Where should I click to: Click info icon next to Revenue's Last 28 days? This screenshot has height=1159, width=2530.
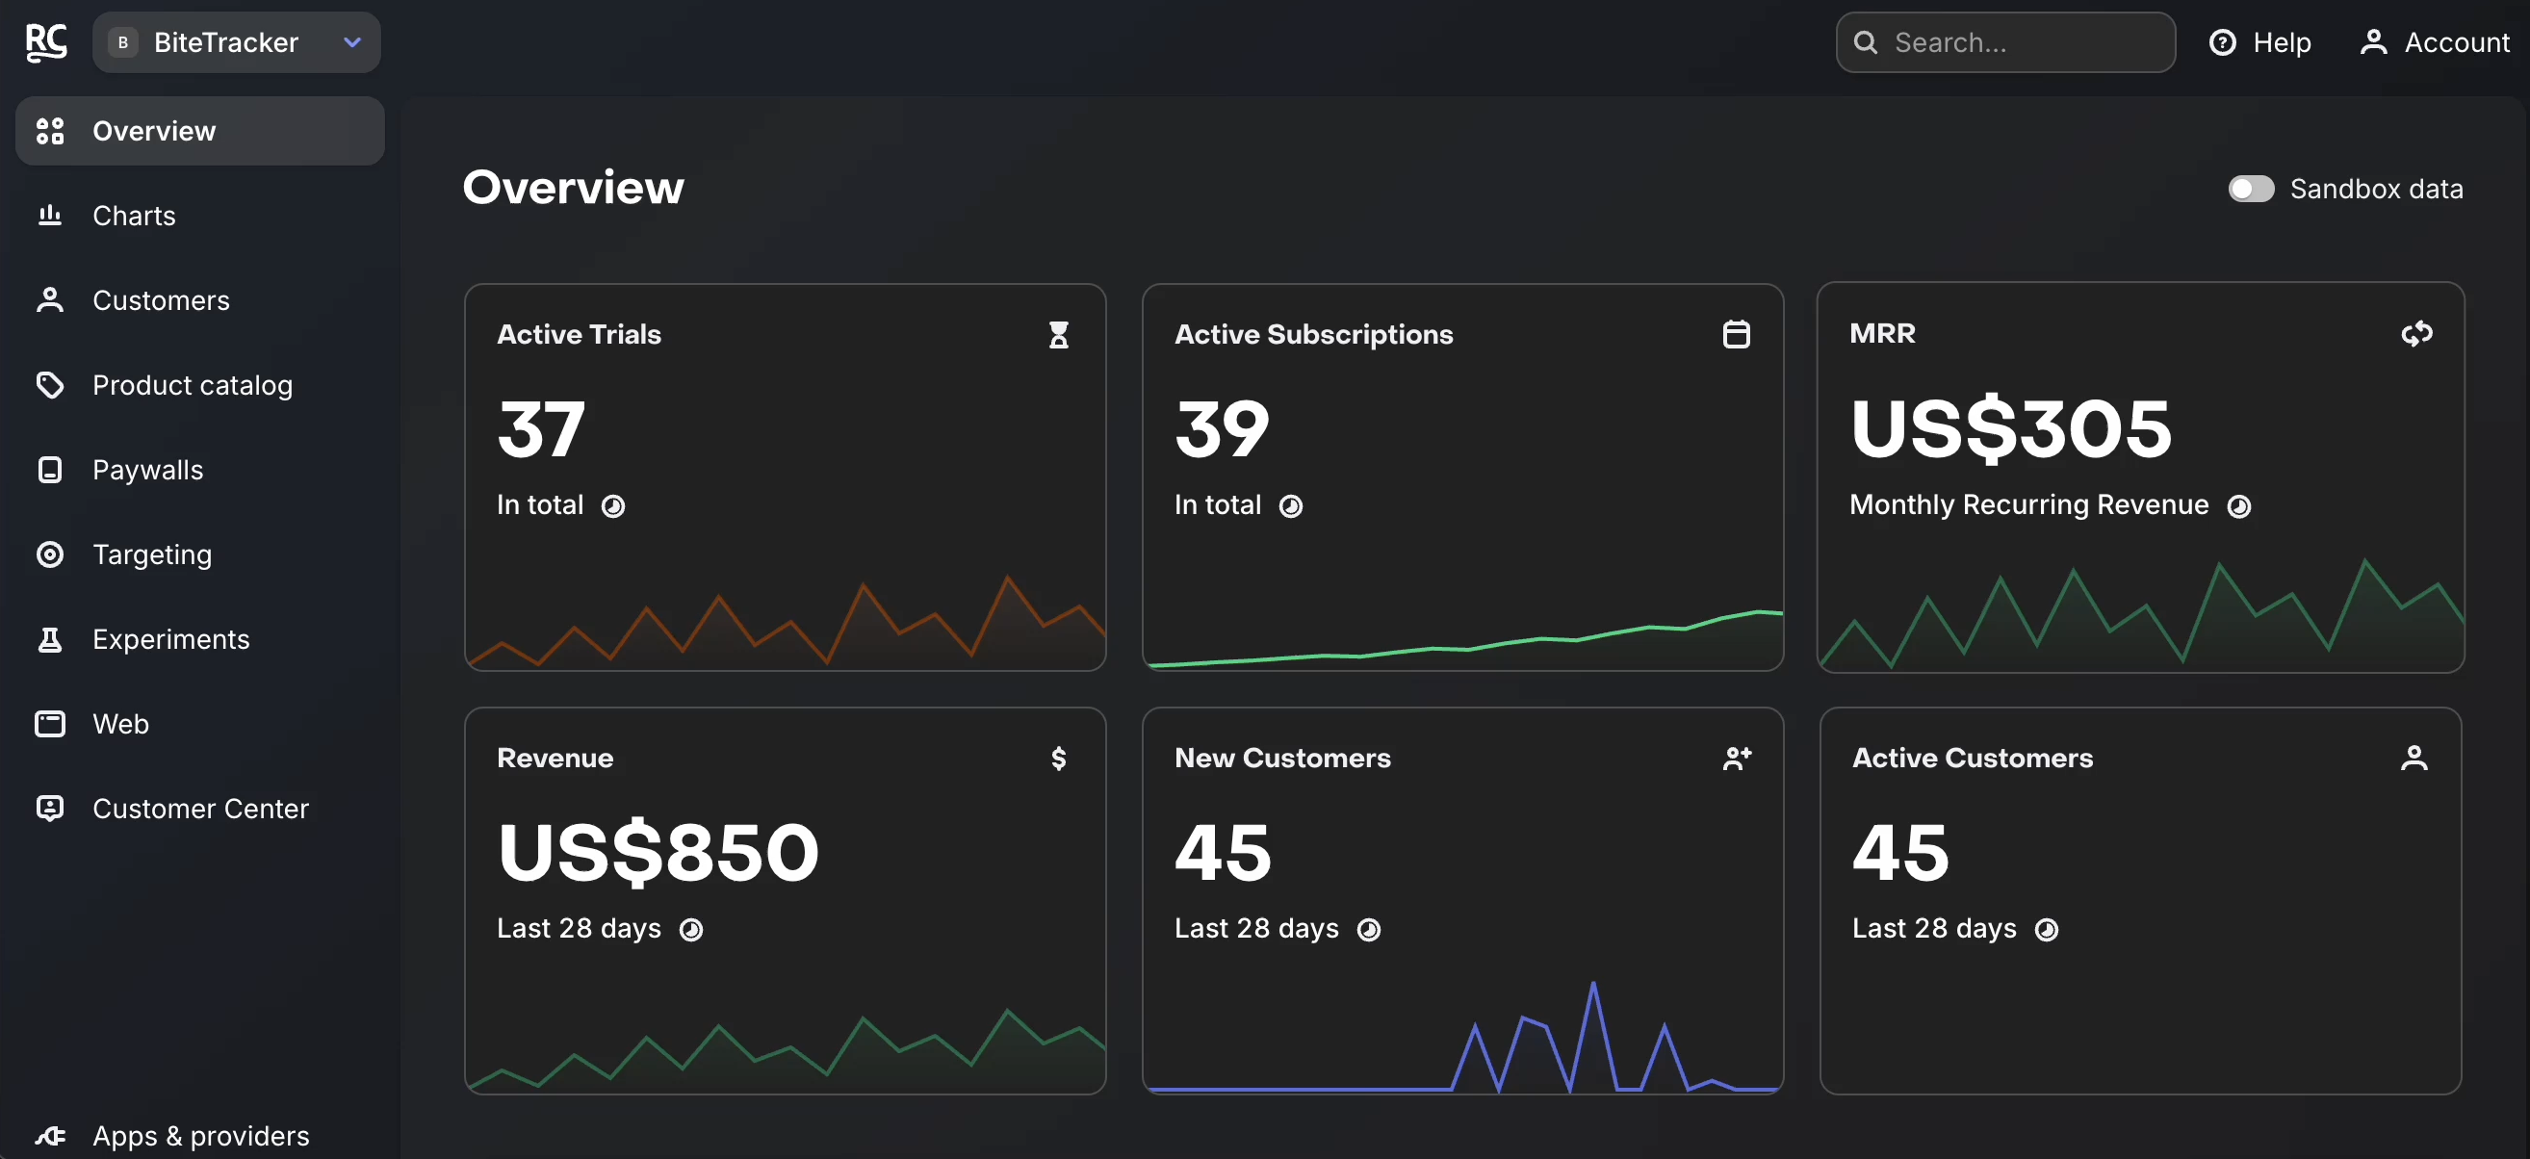pos(690,930)
